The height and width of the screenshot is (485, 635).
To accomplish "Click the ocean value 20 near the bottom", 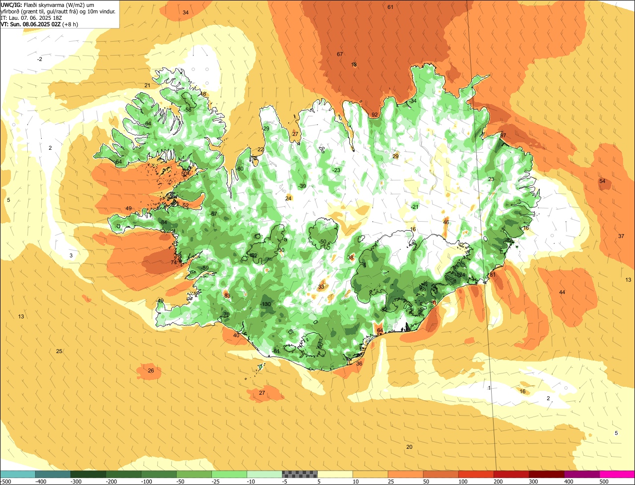I will click(409, 447).
